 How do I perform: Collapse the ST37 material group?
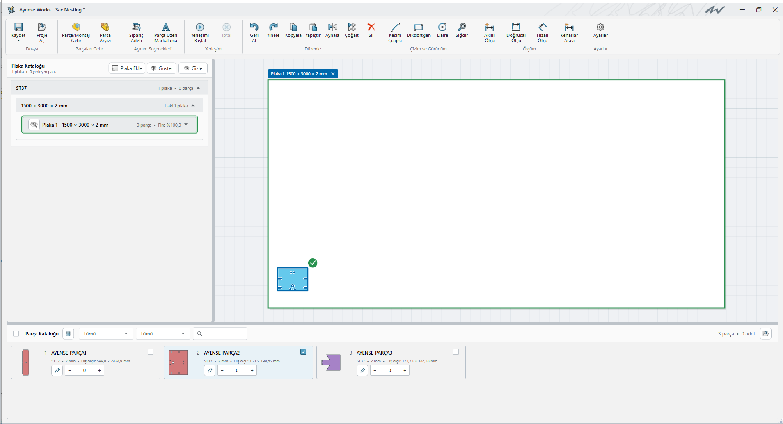tap(198, 88)
